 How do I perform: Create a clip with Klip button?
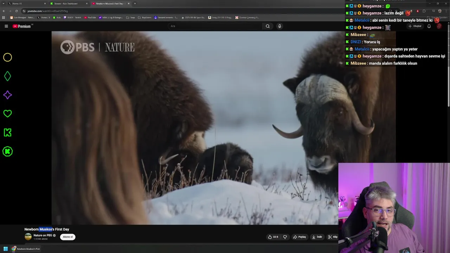pyautogui.click(x=332, y=237)
